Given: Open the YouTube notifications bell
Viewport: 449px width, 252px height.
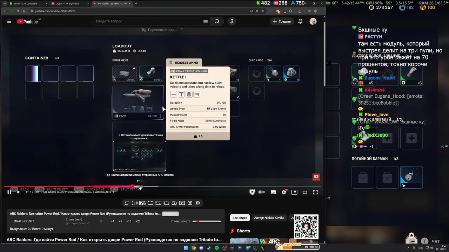Looking at the screenshot, I should pyautogui.click(x=300, y=21).
